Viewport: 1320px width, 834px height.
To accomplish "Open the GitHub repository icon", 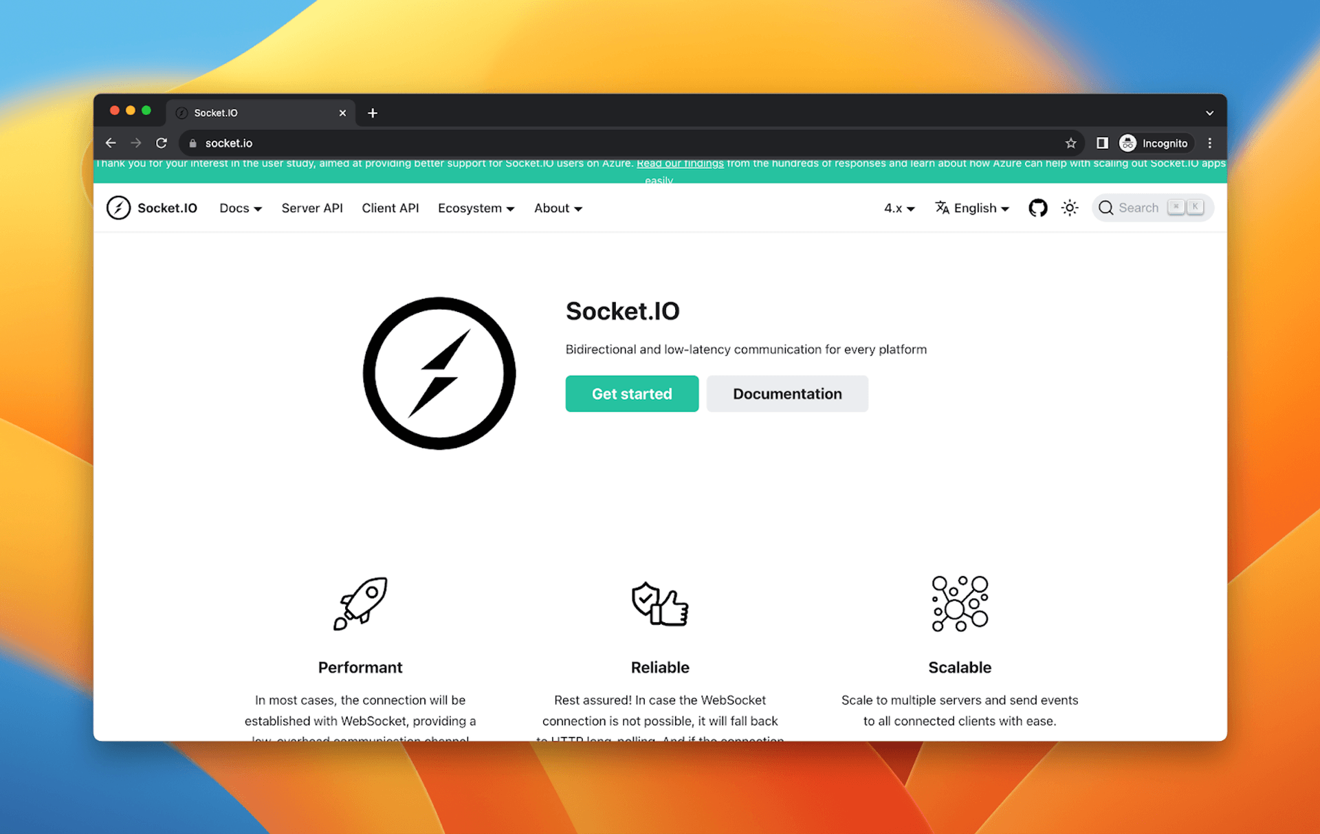I will click(x=1037, y=208).
